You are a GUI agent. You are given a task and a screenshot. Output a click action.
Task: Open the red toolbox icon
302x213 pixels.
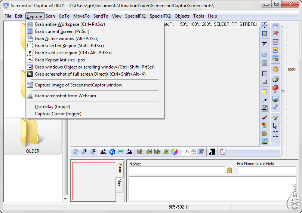point(275,88)
